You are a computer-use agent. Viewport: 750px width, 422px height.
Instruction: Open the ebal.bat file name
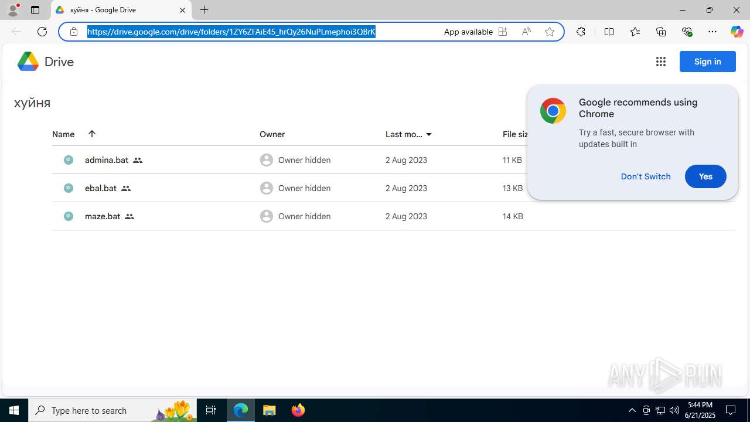(101, 188)
